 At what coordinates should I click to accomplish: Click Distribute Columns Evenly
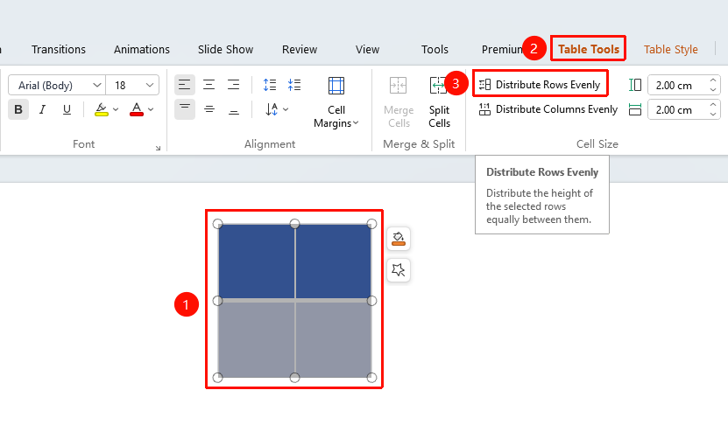click(548, 109)
